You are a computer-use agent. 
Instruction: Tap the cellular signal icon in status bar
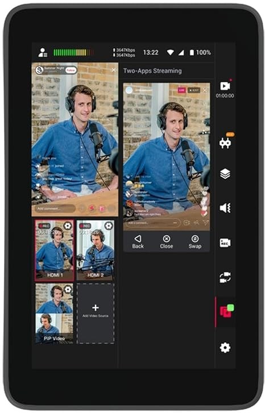pyautogui.click(x=181, y=53)
